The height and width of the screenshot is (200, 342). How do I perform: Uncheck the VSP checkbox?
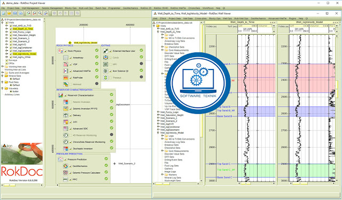tap(71, 64)
